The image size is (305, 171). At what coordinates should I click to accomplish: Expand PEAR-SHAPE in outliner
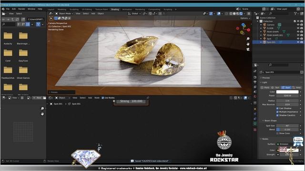coord(261,32)
